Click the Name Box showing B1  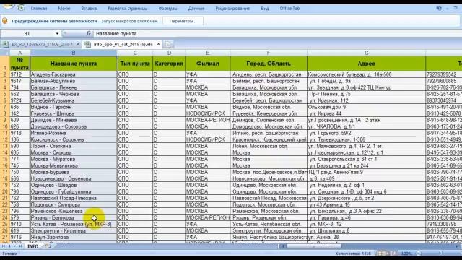pos(27,34)
